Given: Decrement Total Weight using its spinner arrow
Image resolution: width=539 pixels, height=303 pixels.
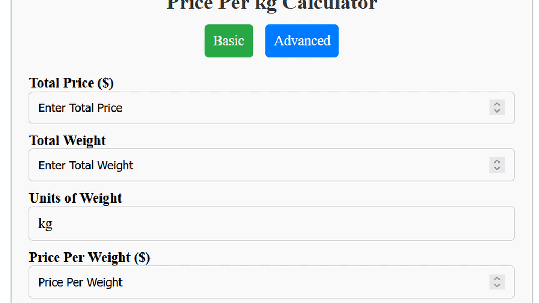Looking at the screenshot, I should (497, 168).
